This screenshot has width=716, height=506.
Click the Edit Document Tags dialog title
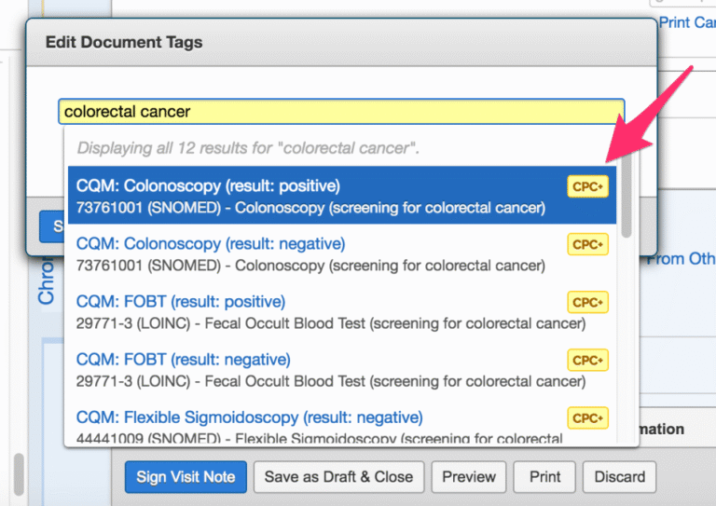point(124,43)
